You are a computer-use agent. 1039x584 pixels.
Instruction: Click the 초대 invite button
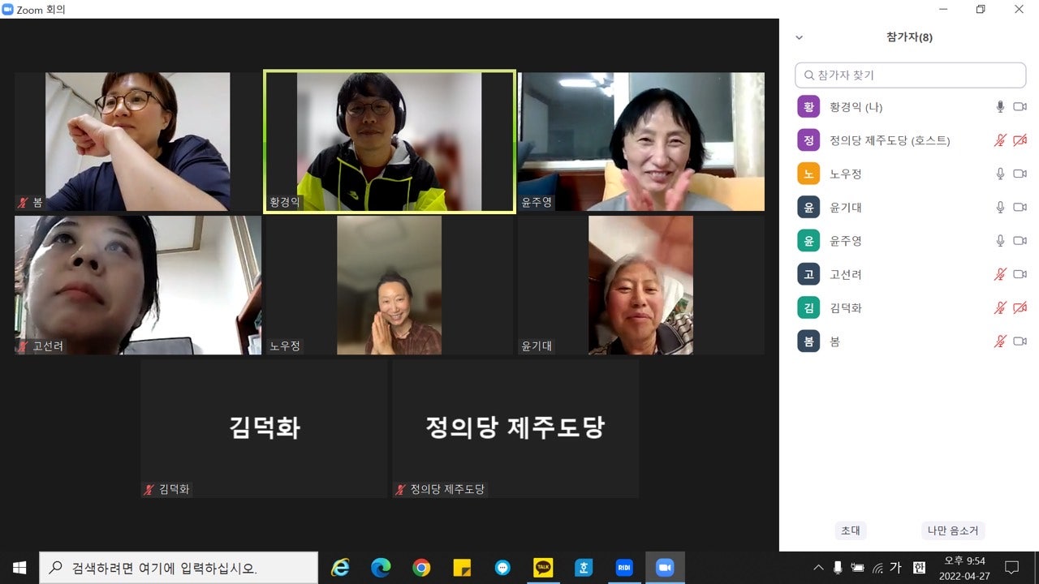[850, 530]
